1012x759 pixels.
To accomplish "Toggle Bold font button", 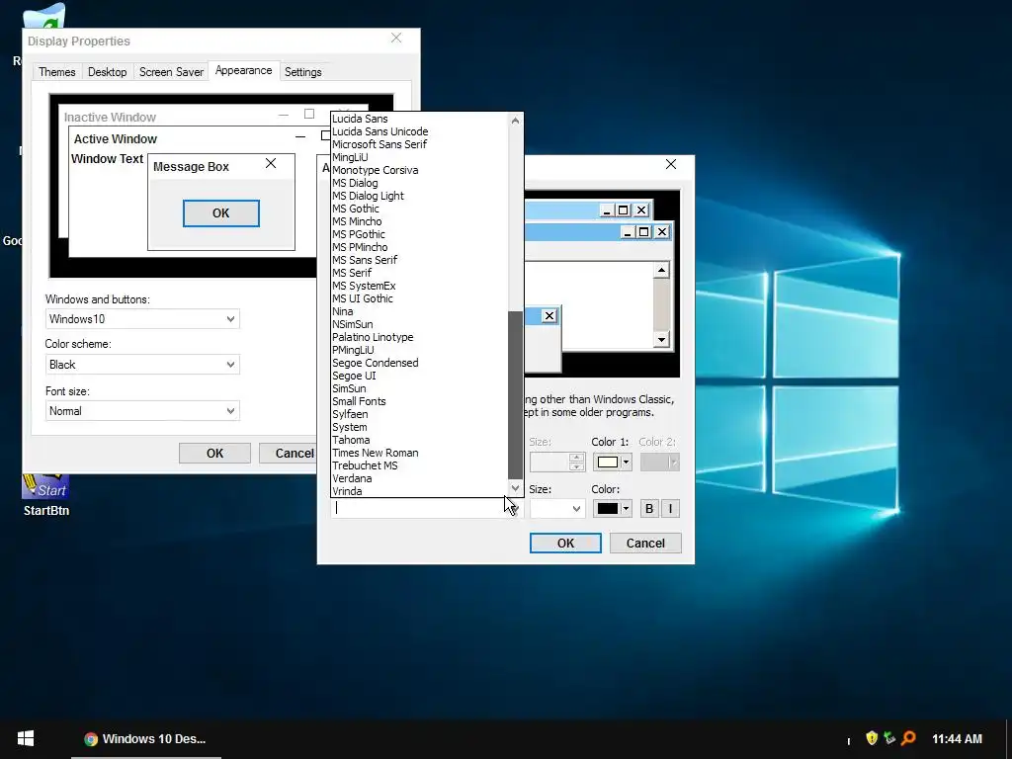I will (x=649, y=509).
